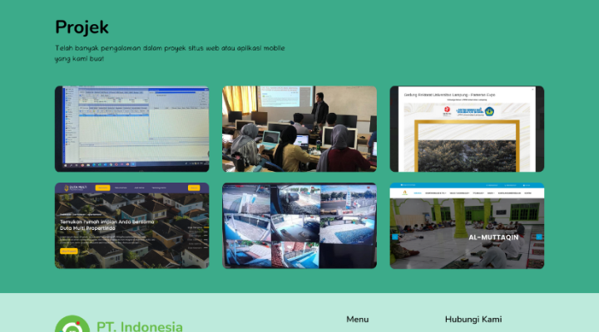Select the Hubungi Kami footer heading
The height and width of the screenshot is (332, 599).
473,320
